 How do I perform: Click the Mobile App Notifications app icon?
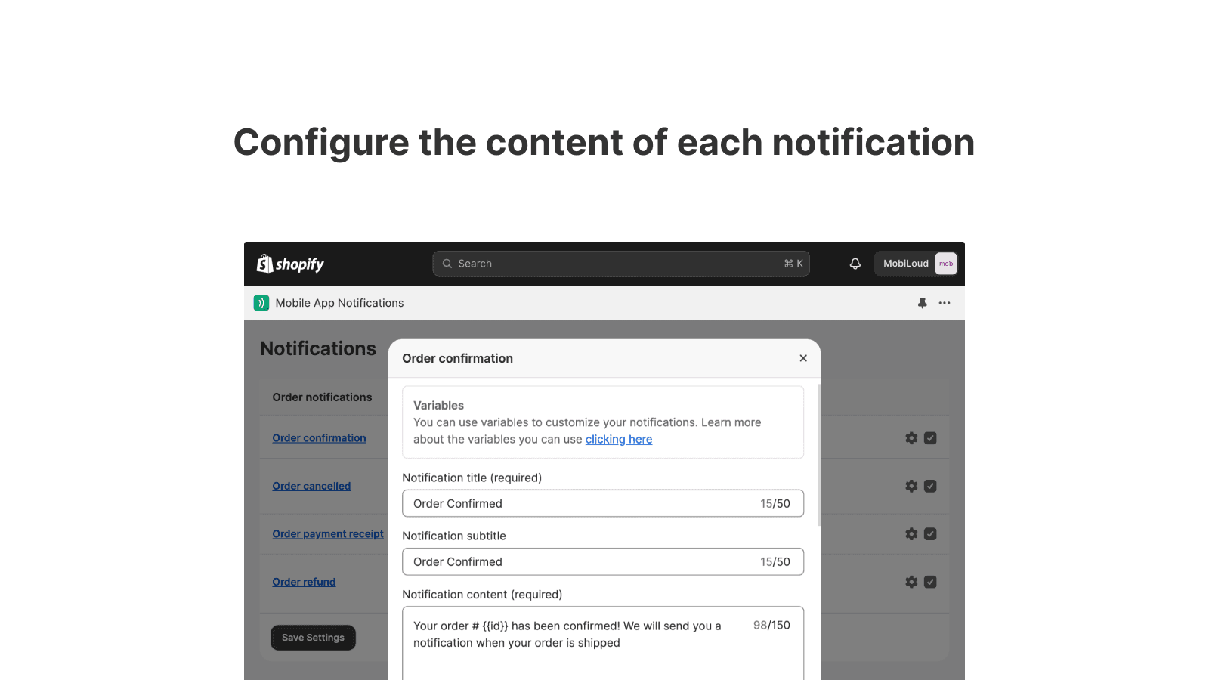point(261,303)
